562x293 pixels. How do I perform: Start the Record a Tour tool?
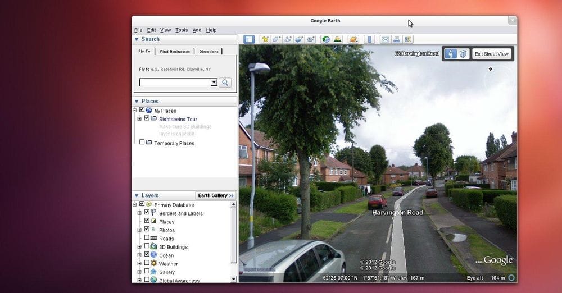pyautogui.click(x=310, y=39)
